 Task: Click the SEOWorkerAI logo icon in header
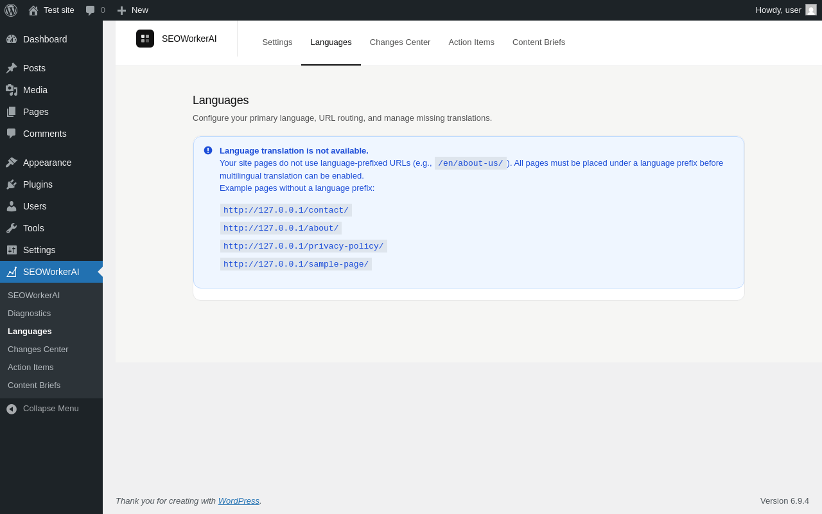[145, 39]
